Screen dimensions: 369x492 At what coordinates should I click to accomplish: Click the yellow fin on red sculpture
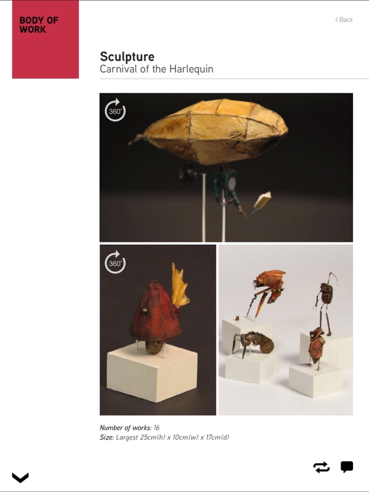pyautogui.click(x=180, y=286)
